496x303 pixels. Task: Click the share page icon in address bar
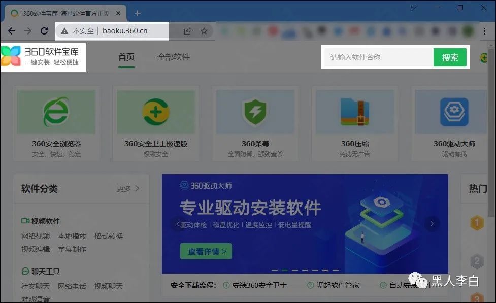pos(187,31)
